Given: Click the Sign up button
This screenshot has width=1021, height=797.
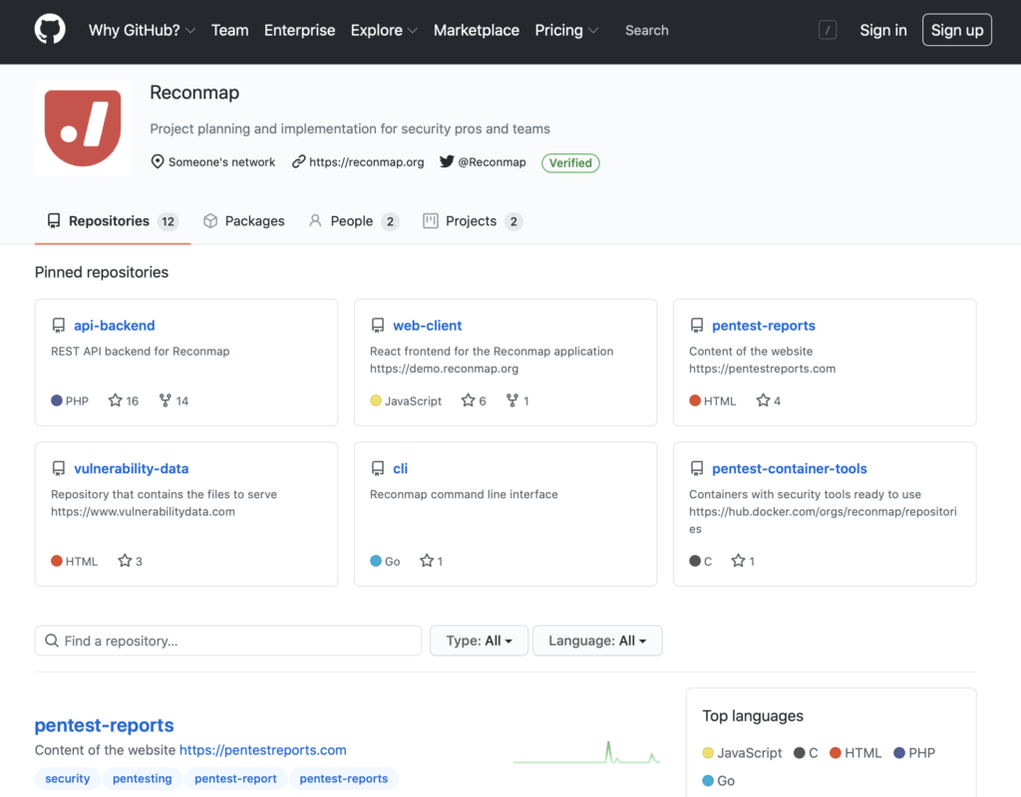Looking at the screenshot, I should click(x=956, y=30).
